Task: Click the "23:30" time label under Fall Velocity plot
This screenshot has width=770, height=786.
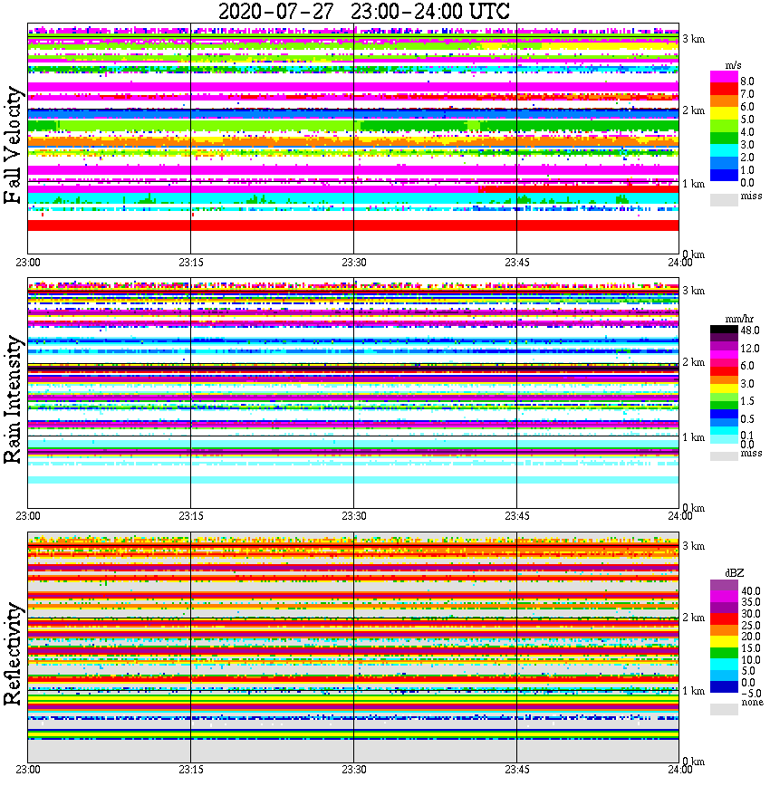Action: [353, 263]
